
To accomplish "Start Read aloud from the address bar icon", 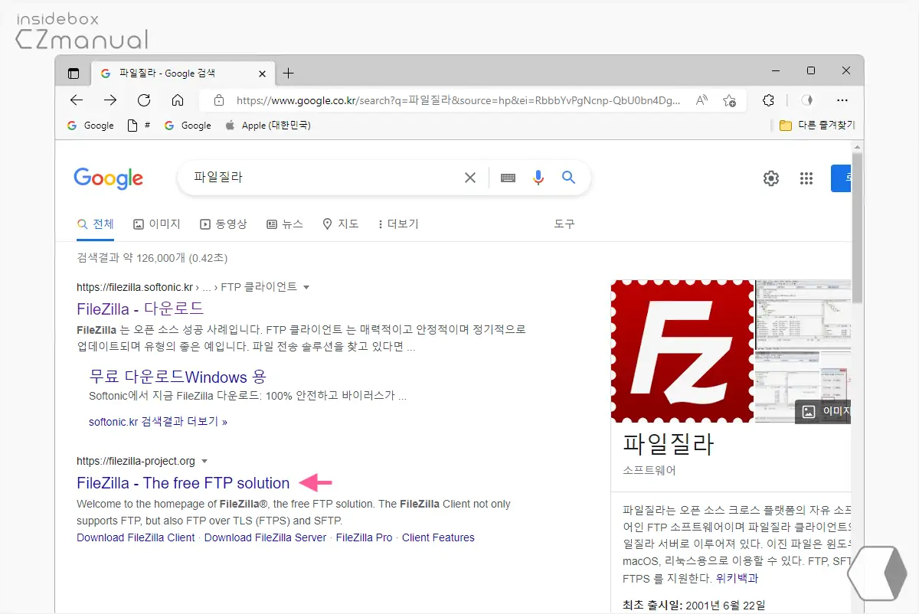I will pyautogui.click(x=702, y=100).
